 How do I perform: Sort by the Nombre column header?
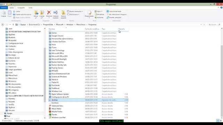tap(66, 29)
